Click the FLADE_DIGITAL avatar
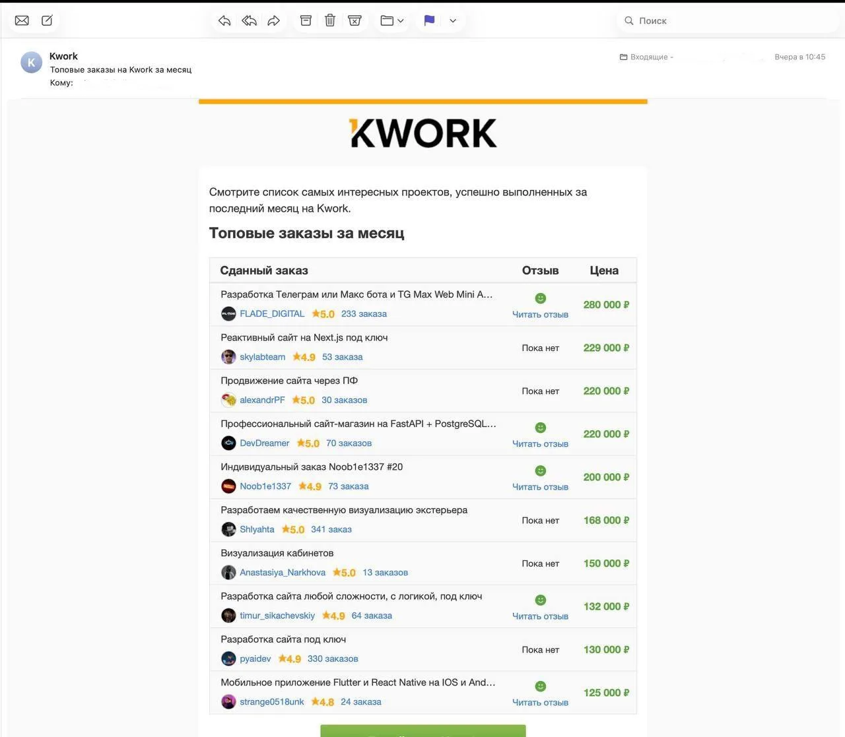 click(x=228, y=314)
